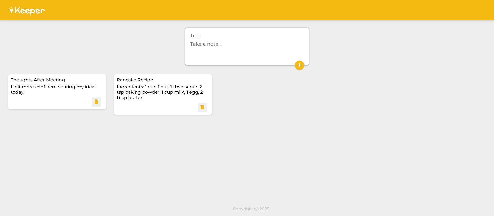Image resolution: width=494 pixels, height=216 pixels.
Task: Click the copyright symbol in the footer
Action: (256, 209)
